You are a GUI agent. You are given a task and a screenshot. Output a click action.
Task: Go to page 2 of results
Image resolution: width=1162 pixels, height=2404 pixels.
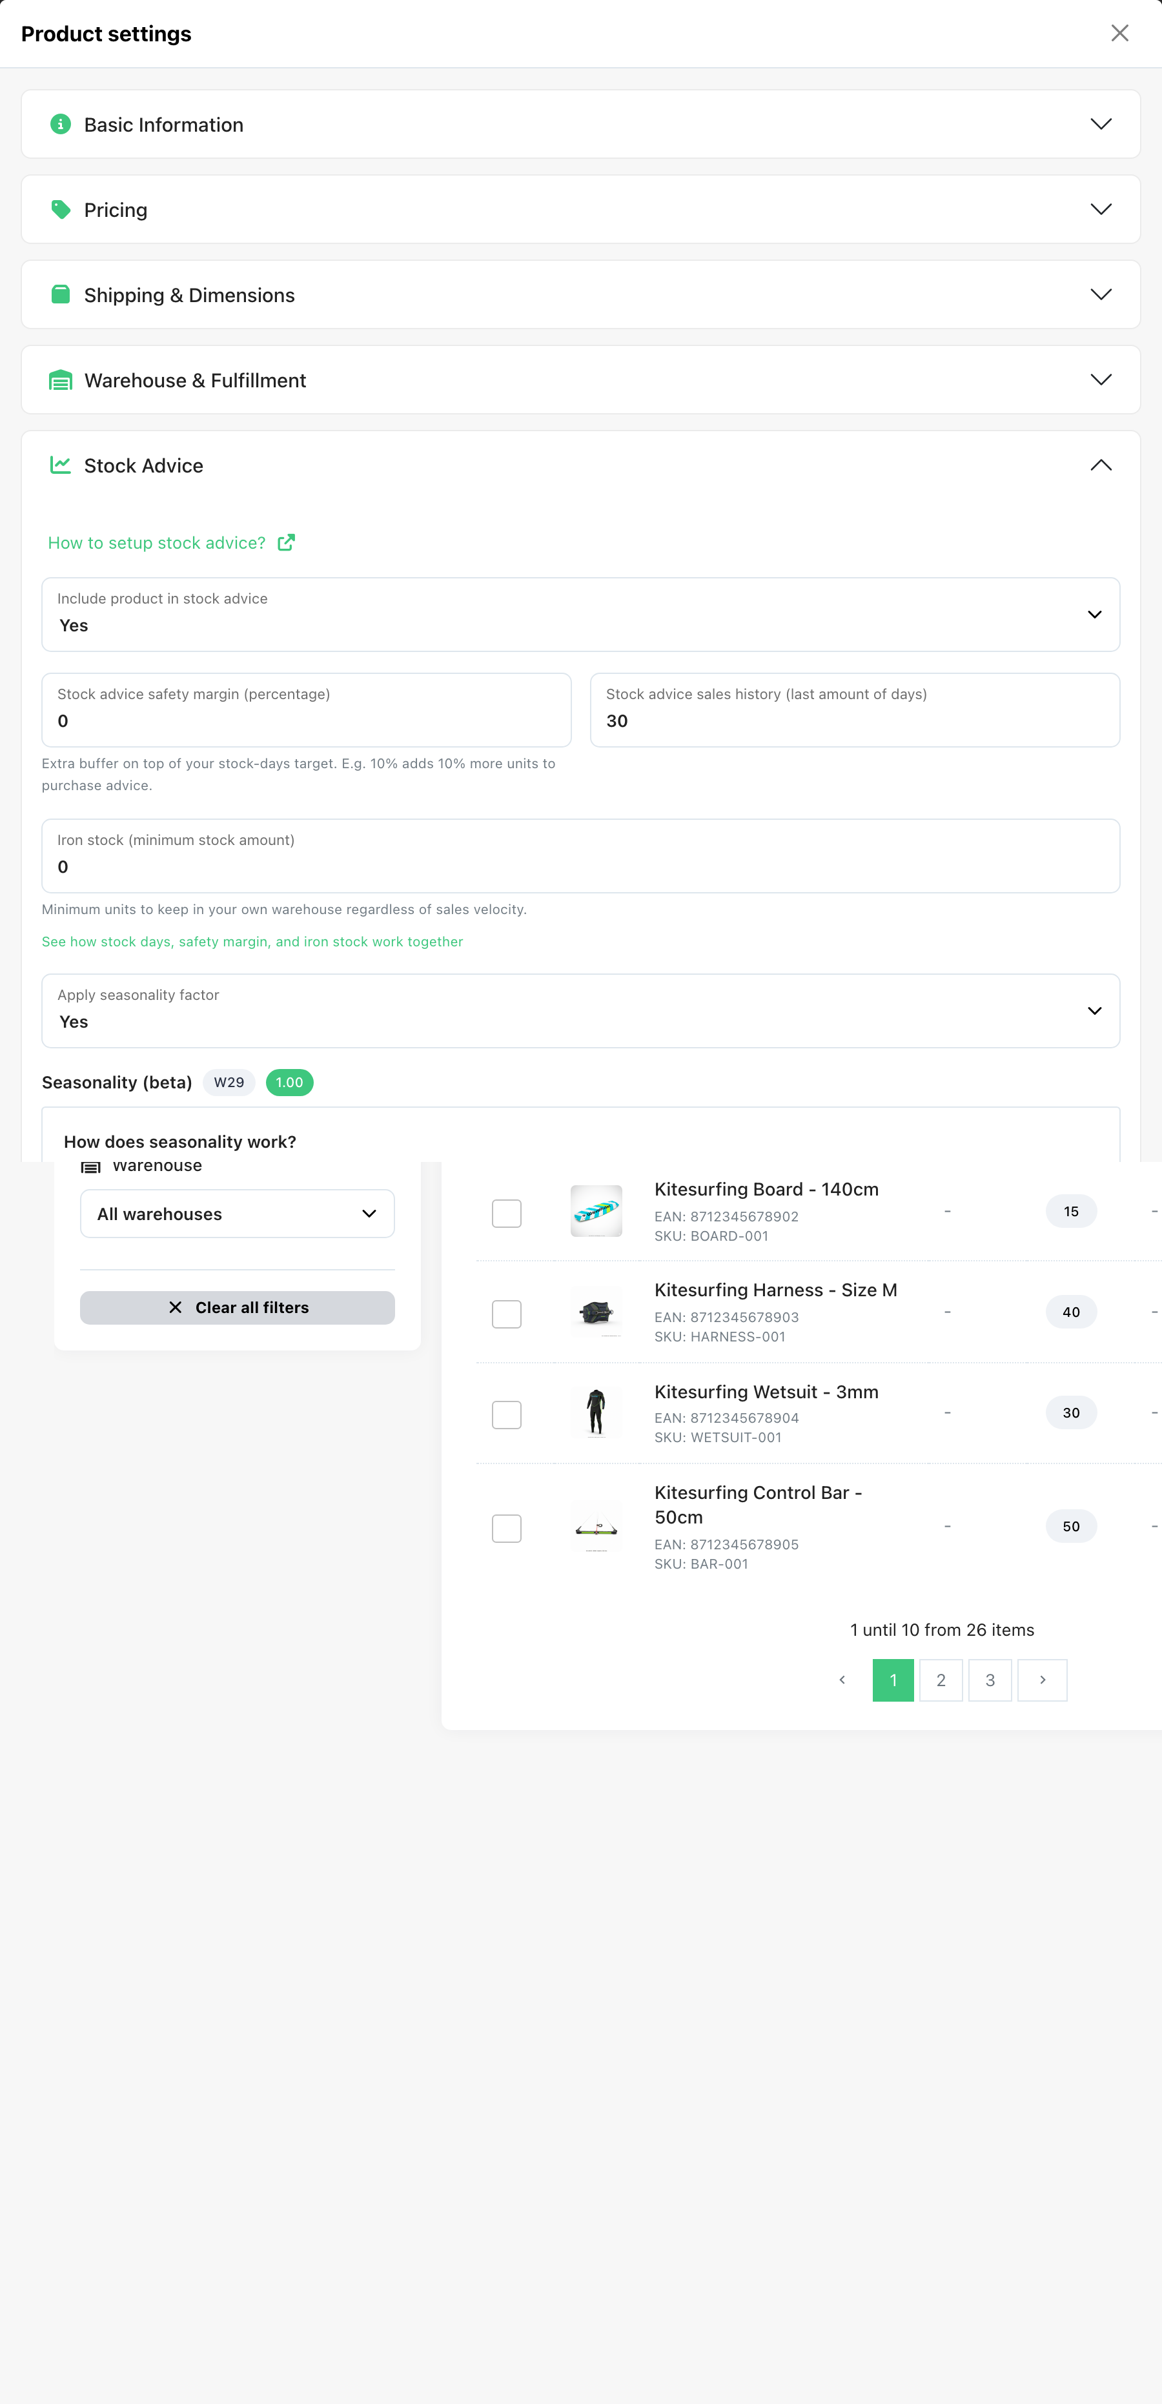[941, 1680]
